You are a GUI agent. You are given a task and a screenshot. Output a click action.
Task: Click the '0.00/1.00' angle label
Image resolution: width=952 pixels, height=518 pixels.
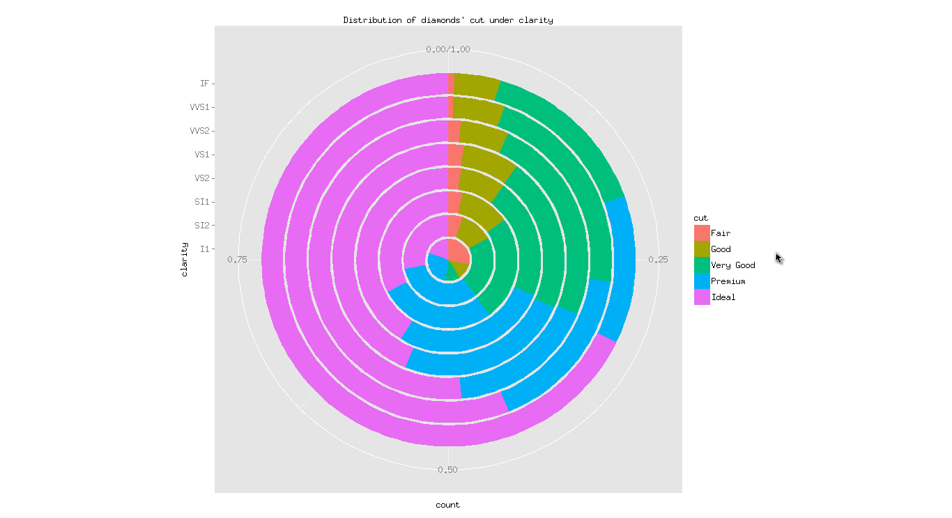pyautogui.click(x=448, y=49)
